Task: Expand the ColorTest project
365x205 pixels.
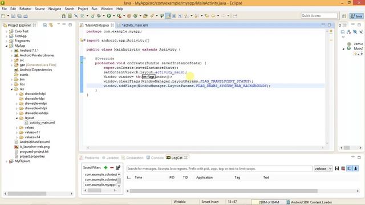Action: (6, 31)
